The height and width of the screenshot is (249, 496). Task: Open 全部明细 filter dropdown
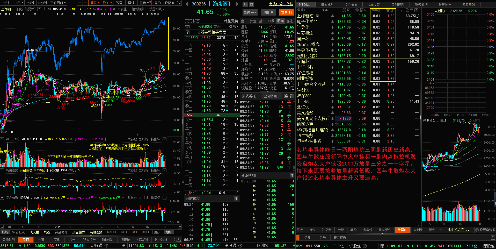[272, 96]
